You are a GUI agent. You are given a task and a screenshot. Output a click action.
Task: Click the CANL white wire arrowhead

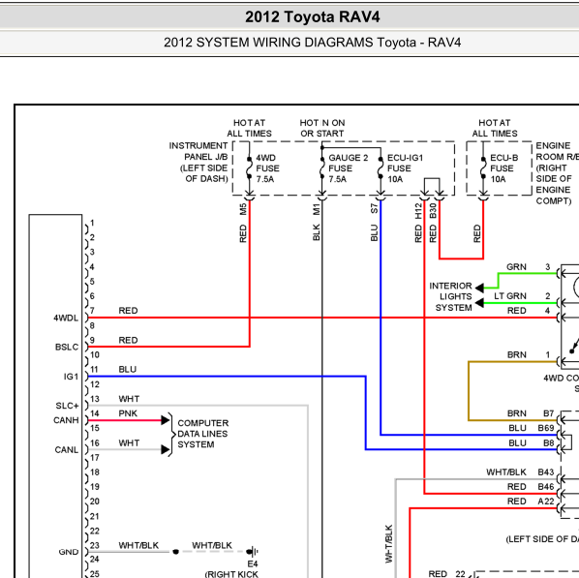tap(165, 449)
